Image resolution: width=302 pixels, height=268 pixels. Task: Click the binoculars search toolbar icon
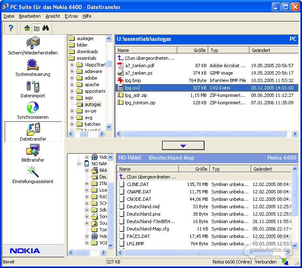tap(46, 28)
